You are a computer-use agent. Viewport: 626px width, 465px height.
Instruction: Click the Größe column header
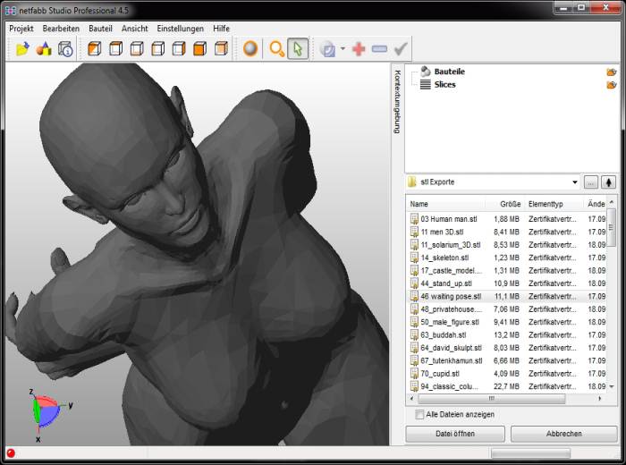(x=510, y=204)
